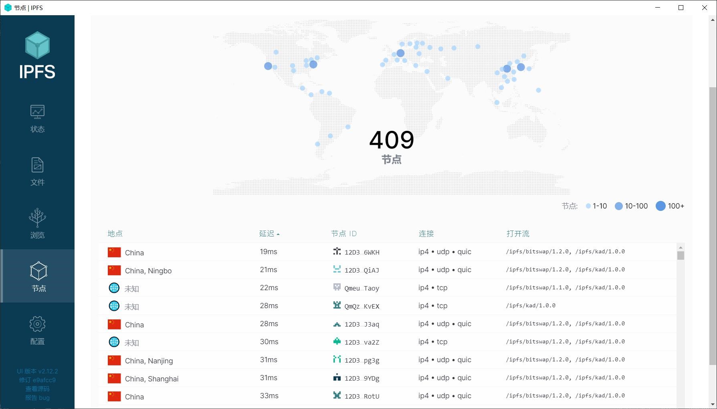The width and height of the screenshot is (717, 409).
Task: Click main window scroll-down arrow
Action: 713,405
